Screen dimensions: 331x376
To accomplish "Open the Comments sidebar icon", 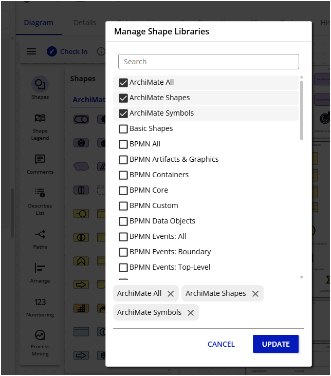I will [40, 160].
